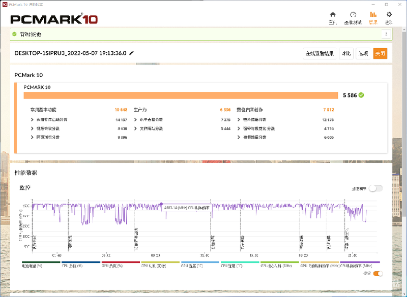Viewport: 407px width, 297px height.
Task: Click the 15:00 time axis label
Action: 254,255
